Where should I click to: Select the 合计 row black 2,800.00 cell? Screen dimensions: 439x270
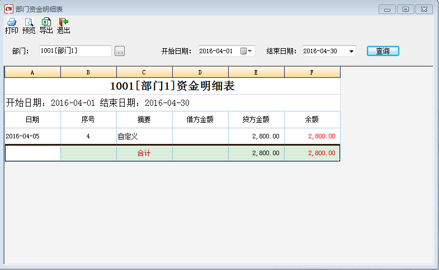(257, 153)
